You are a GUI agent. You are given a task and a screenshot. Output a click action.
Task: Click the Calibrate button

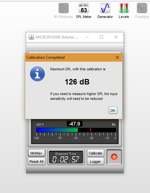point(95,153)
